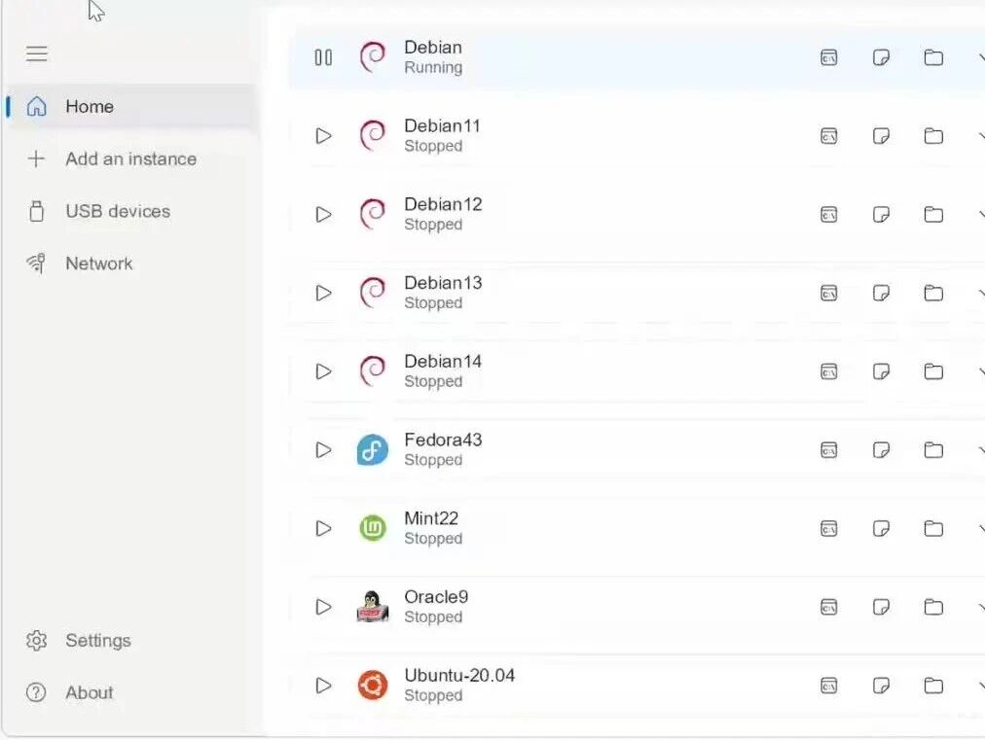Click the note icon for Debian14
The height and width of the screenshot is (740, 985).
(x=881, y=371)
